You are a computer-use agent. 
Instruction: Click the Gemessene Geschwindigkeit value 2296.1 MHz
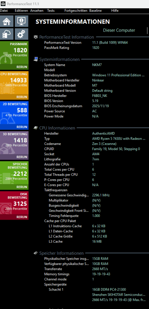click(x=101, y=195)
